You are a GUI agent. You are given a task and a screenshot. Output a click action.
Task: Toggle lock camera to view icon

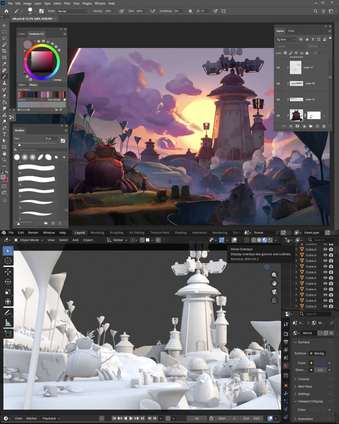pos(274,300)
